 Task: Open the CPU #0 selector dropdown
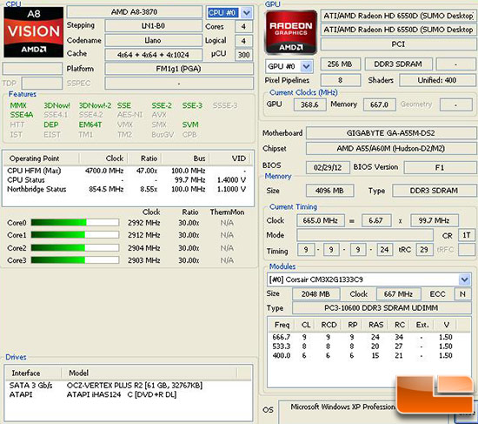(x=247, y=13)
